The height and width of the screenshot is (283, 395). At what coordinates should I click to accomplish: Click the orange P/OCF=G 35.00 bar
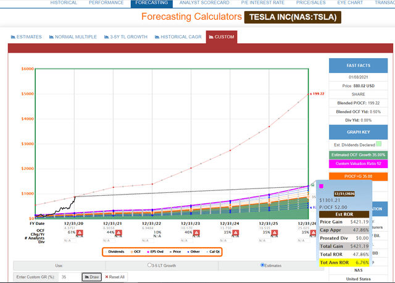[x=358, y=177]
